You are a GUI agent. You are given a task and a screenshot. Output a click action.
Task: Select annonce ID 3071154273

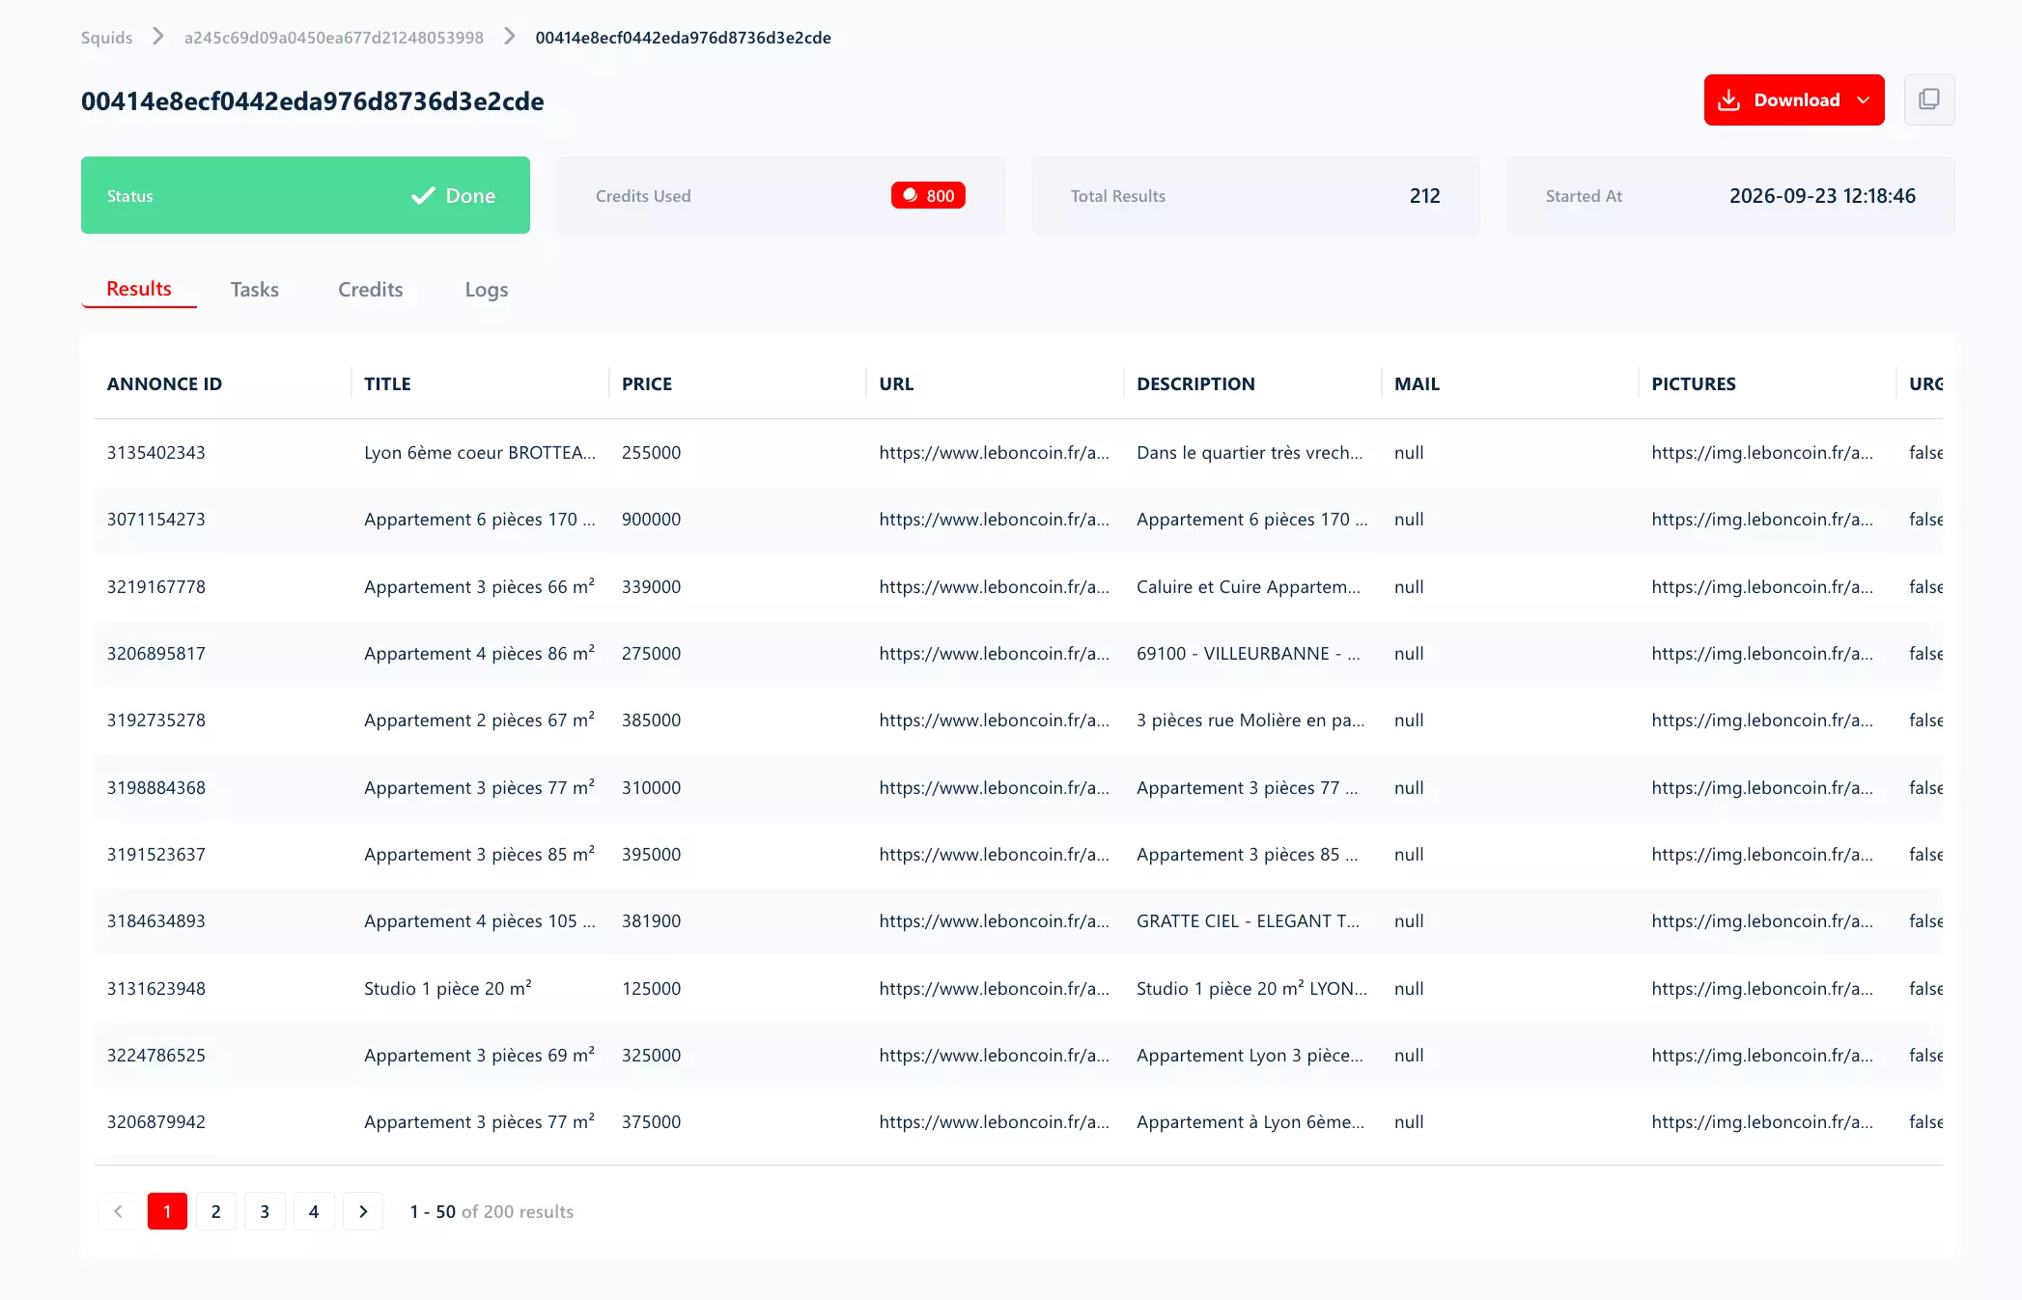click(x=156, y=519)
